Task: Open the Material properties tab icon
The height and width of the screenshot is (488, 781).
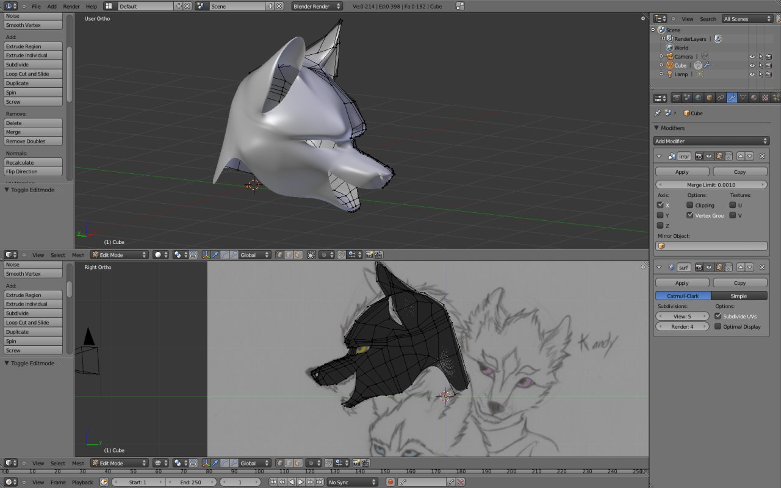Action: [754, 98]
